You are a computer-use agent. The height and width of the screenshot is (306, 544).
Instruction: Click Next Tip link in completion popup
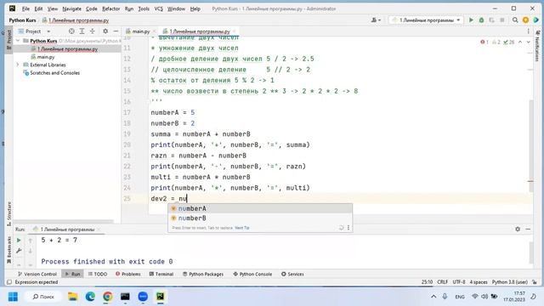click(x=242, y=228)
